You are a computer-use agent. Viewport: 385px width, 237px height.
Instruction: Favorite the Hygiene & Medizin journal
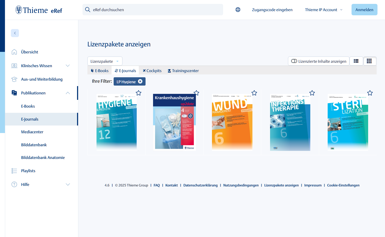pyautogui.click(x=139, y=93)
